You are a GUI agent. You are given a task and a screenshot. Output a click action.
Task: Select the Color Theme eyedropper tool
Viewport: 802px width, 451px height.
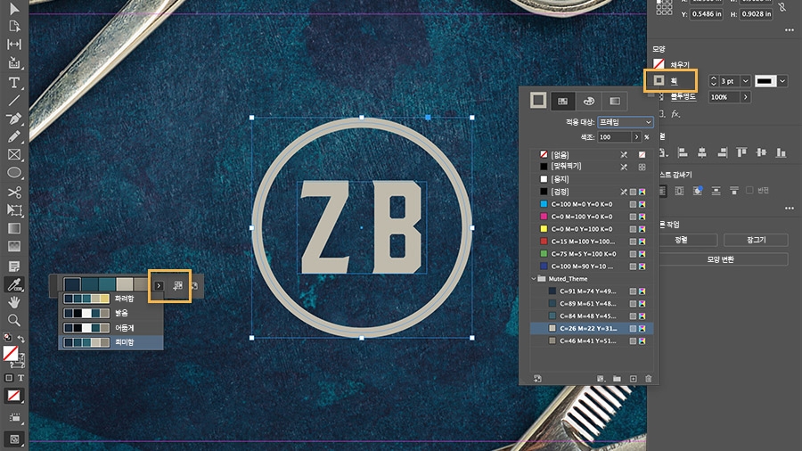coord(13,284)
